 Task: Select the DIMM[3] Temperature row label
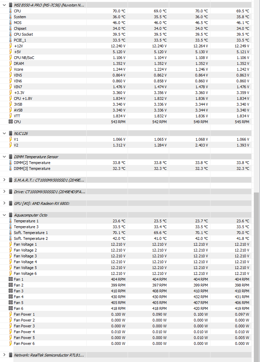tap(32, 168)
